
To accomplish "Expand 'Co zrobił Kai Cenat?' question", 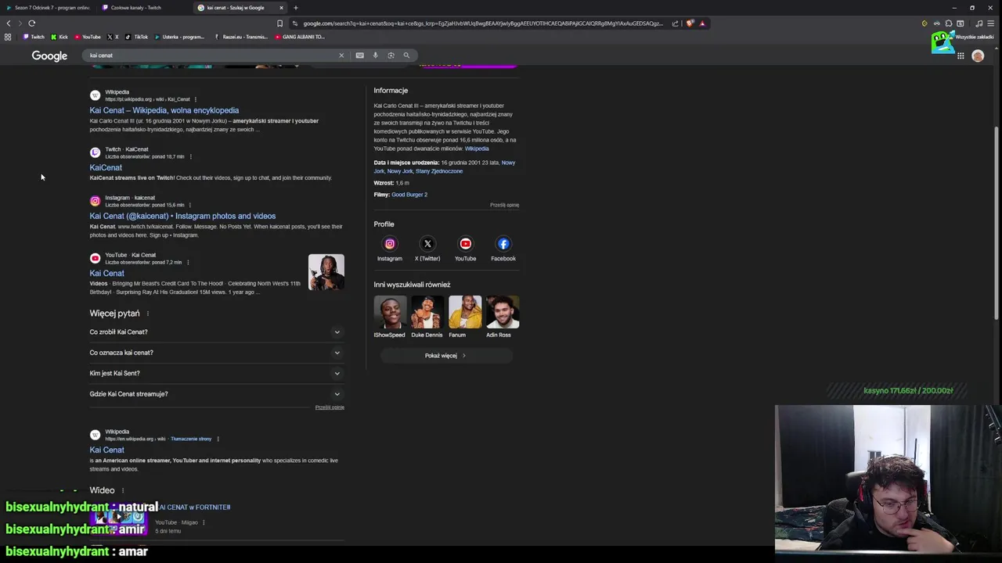I will (217, 332).
